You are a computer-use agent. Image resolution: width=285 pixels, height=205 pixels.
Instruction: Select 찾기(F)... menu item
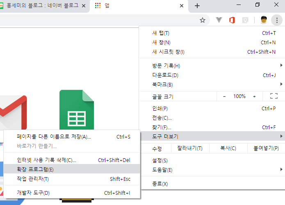click(212, 128)
